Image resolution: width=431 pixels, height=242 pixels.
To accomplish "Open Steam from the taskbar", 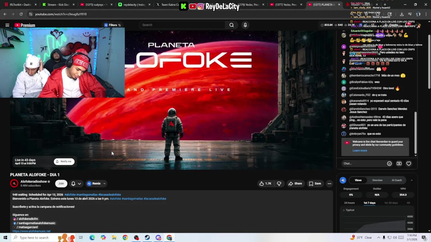I will (x=147, y=238).
